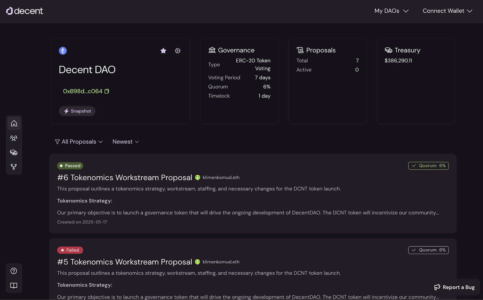Screen dimensions: 483x300
Task: Open the documentation book icon
Action: pos(14,286)
